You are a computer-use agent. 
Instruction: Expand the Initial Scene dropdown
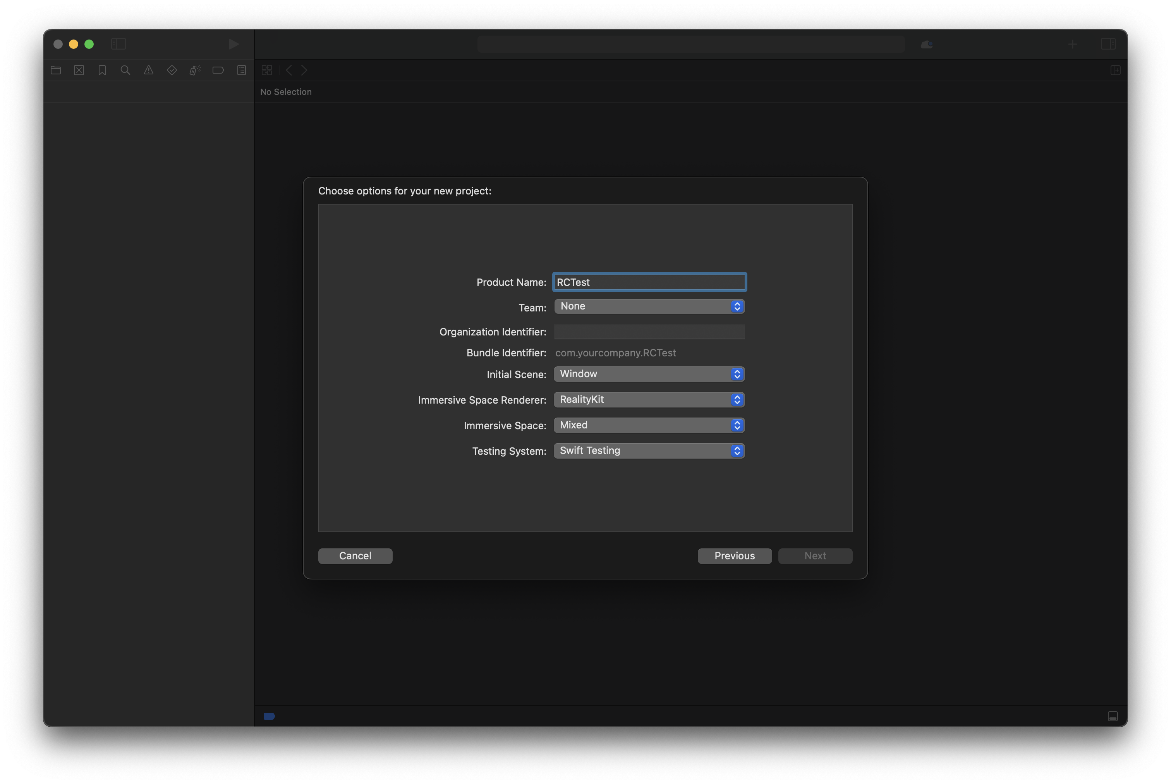(x=649, y=374)
